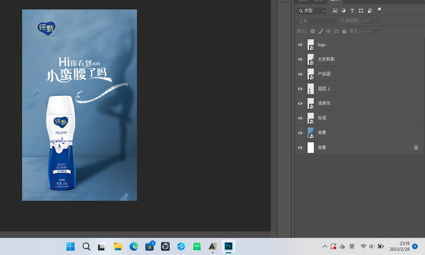This screenshot has width=425, height=255.
Task: Select the layer named 连接线
Action: tap(324, 103)
